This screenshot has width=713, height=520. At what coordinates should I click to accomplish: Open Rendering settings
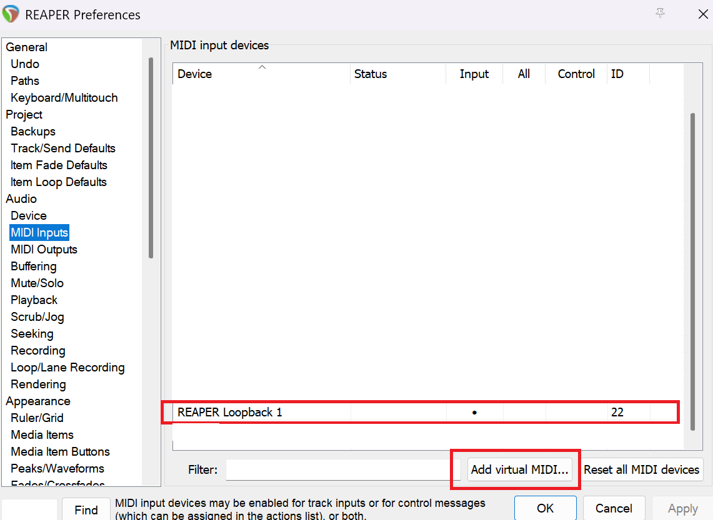pyautogui.click(x=38, y=384)
